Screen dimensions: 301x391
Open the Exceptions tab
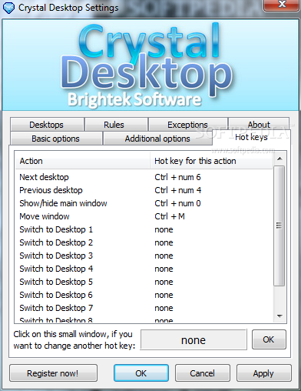tap(187, 125)
